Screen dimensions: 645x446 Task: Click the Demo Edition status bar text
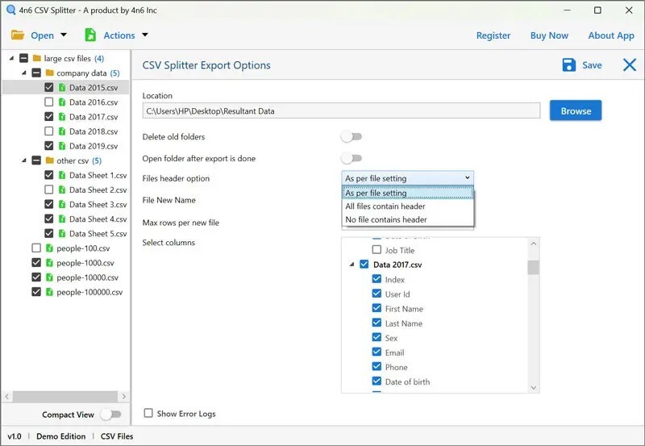point(61,436)
